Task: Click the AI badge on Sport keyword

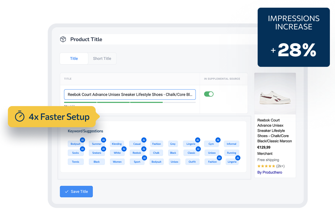Action: 144,158
